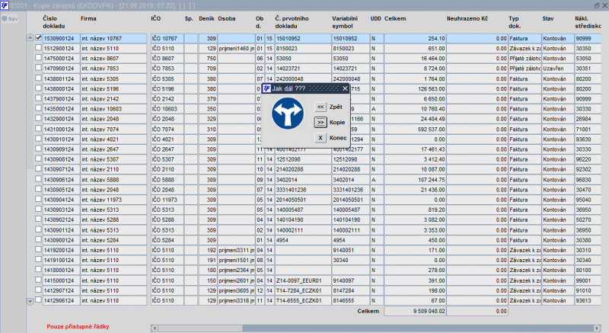Click the Stav column header
The image size is (609, 333).
pos(548,18)
